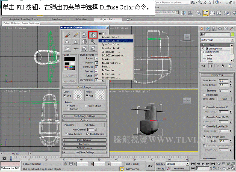Image resolution: width=236 pixels, height=172 pixels.
Task: Open the Modify tab in command panel
Action: 208,29
